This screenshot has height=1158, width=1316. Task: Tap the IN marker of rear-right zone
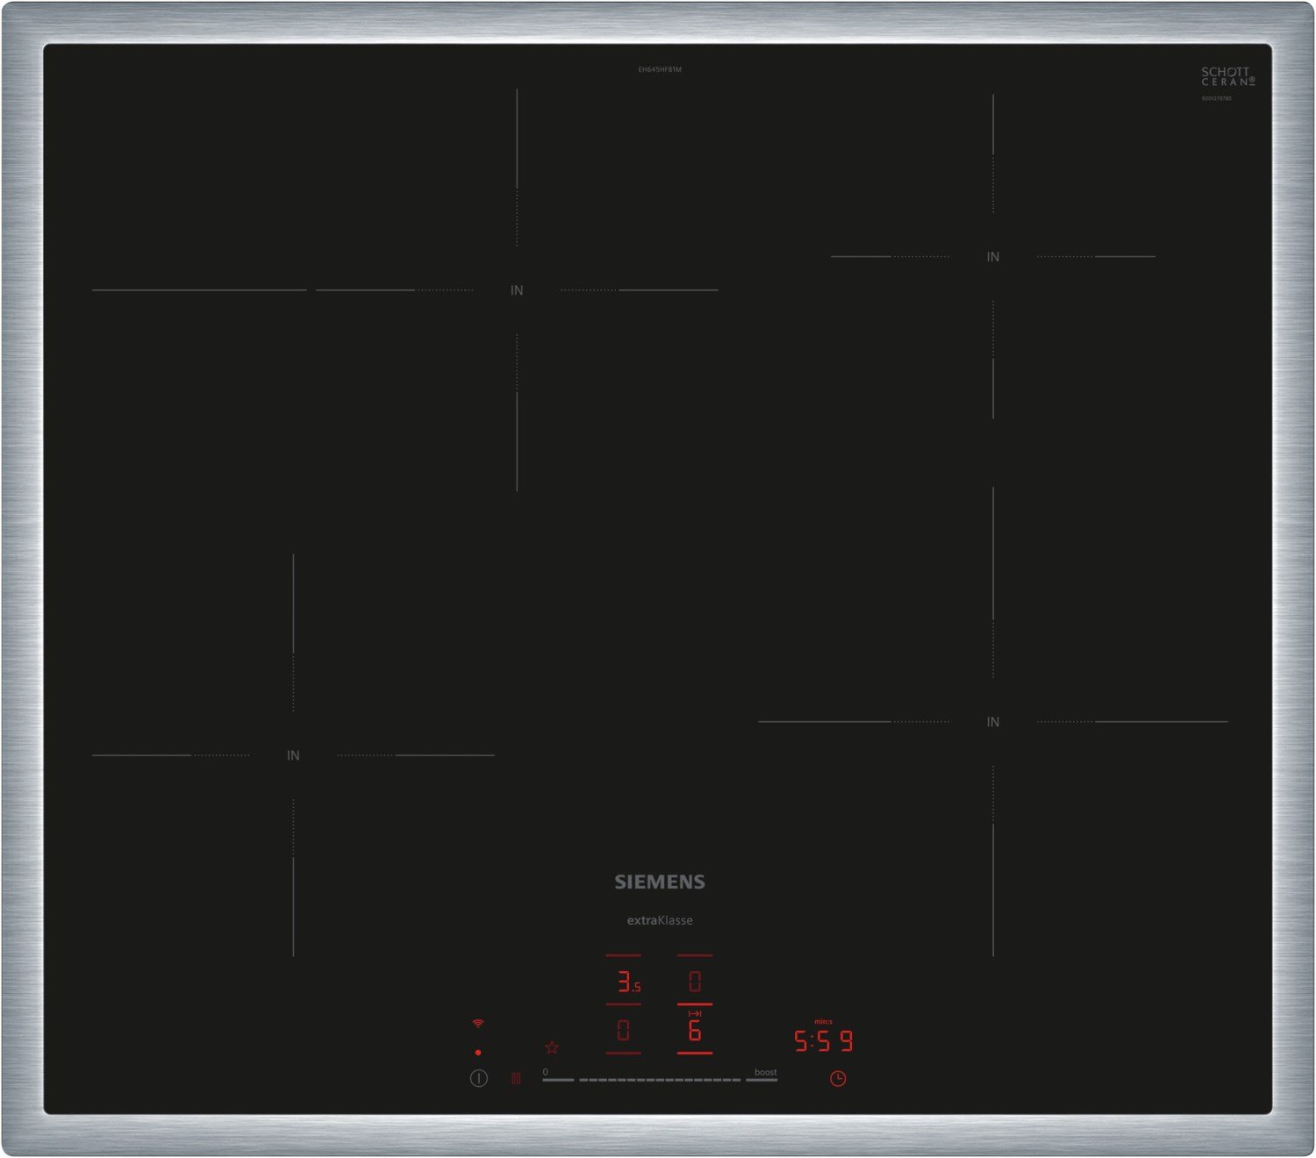(993, 257)
